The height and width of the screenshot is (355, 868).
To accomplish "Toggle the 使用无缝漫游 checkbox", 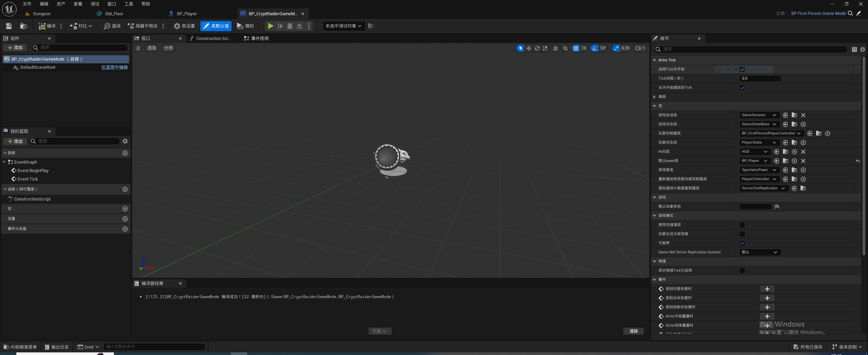I will point(742,225).
